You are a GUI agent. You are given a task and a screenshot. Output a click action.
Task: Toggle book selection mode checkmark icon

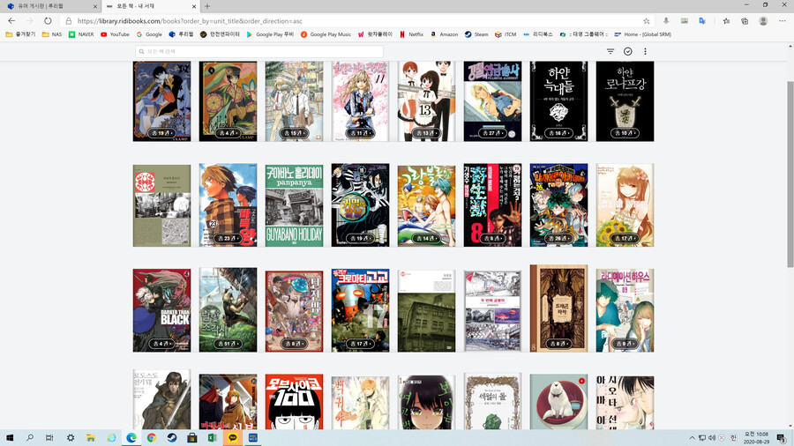point(627,52)
